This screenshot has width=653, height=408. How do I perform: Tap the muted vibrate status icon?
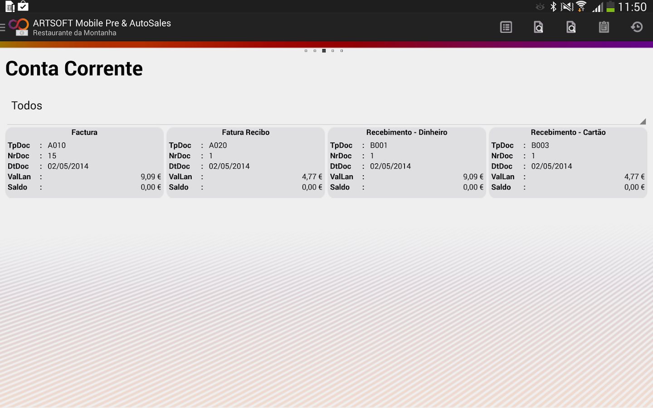(x=567, y=7)
